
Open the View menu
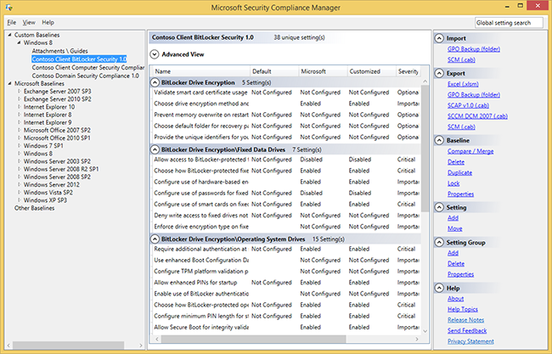[x=30, y=22]
